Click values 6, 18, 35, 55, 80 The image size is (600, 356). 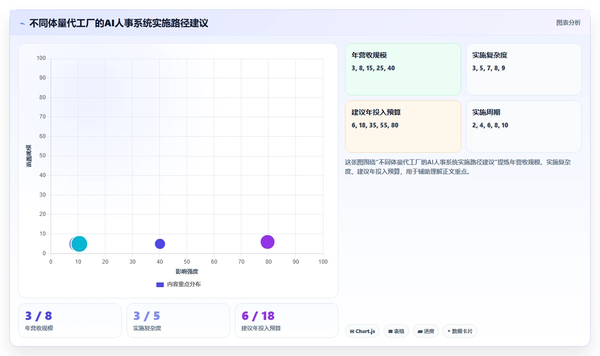pos(375,125)
